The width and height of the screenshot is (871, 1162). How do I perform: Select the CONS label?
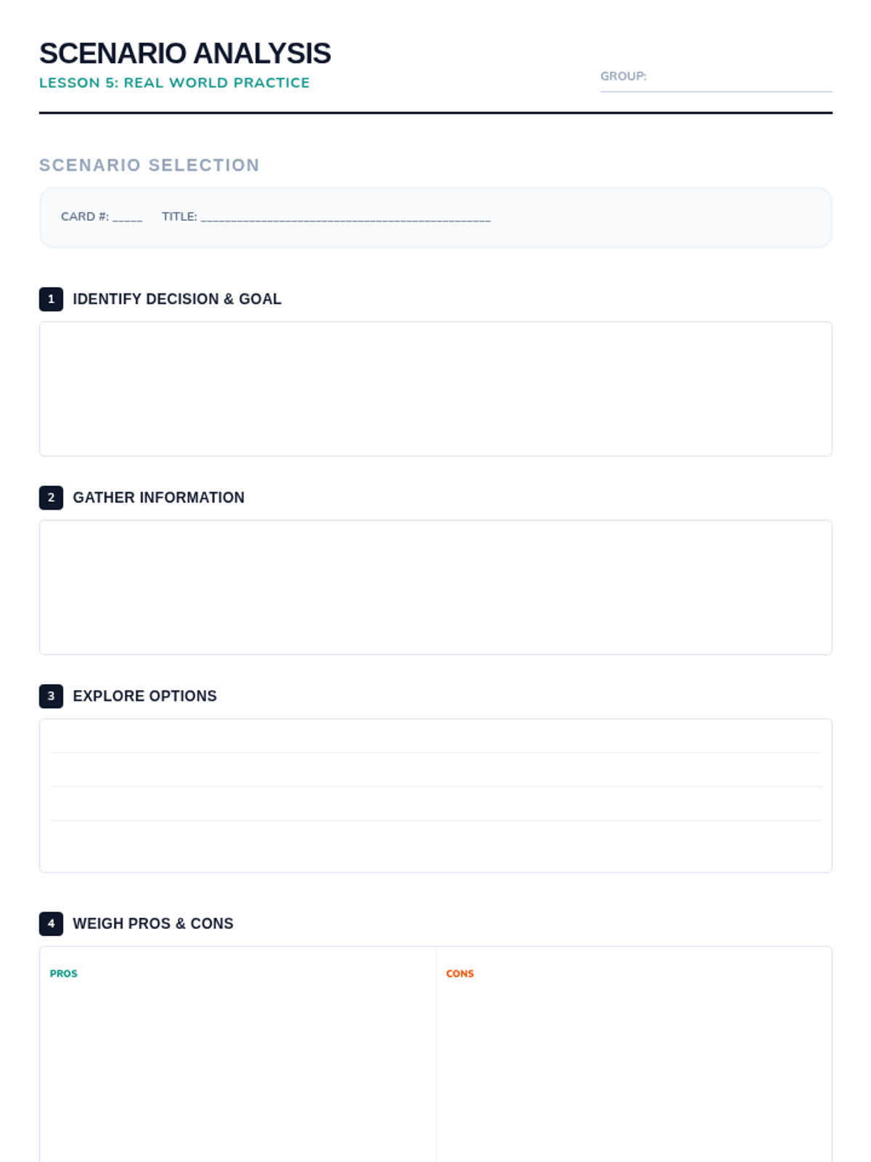(460, 974)
